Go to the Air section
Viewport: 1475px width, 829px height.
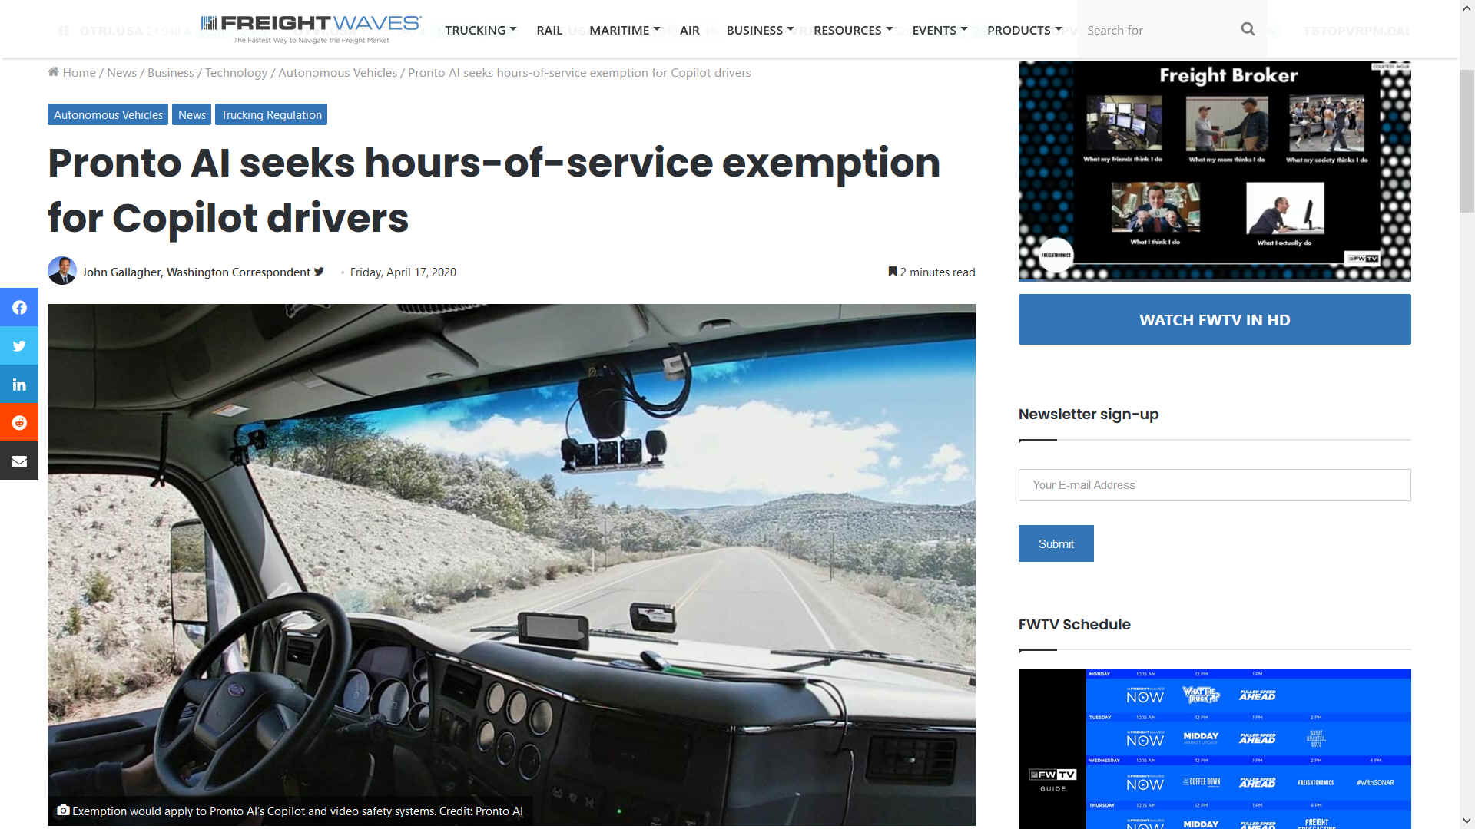click(689, 30)
